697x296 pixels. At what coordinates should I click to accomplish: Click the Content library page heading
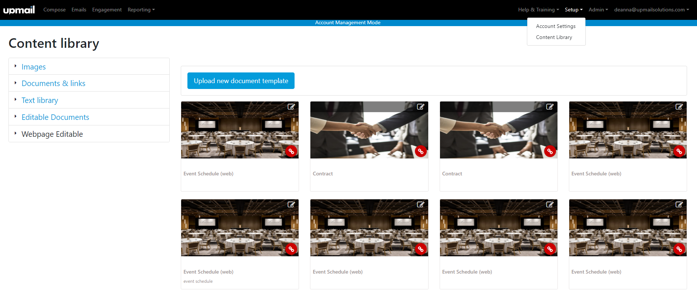coord(54,43)
